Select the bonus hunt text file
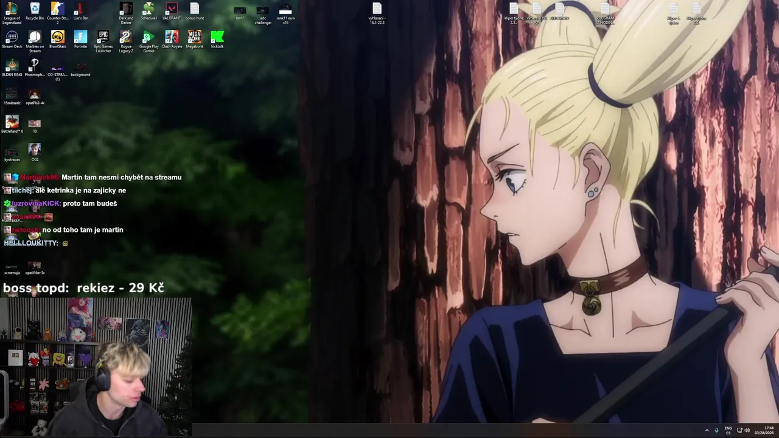 coord(195,11)
